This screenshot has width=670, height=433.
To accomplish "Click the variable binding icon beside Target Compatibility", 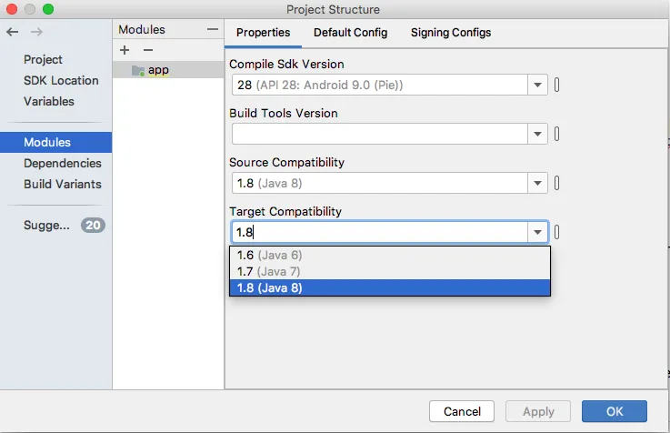I will click(x=556, y=232).
